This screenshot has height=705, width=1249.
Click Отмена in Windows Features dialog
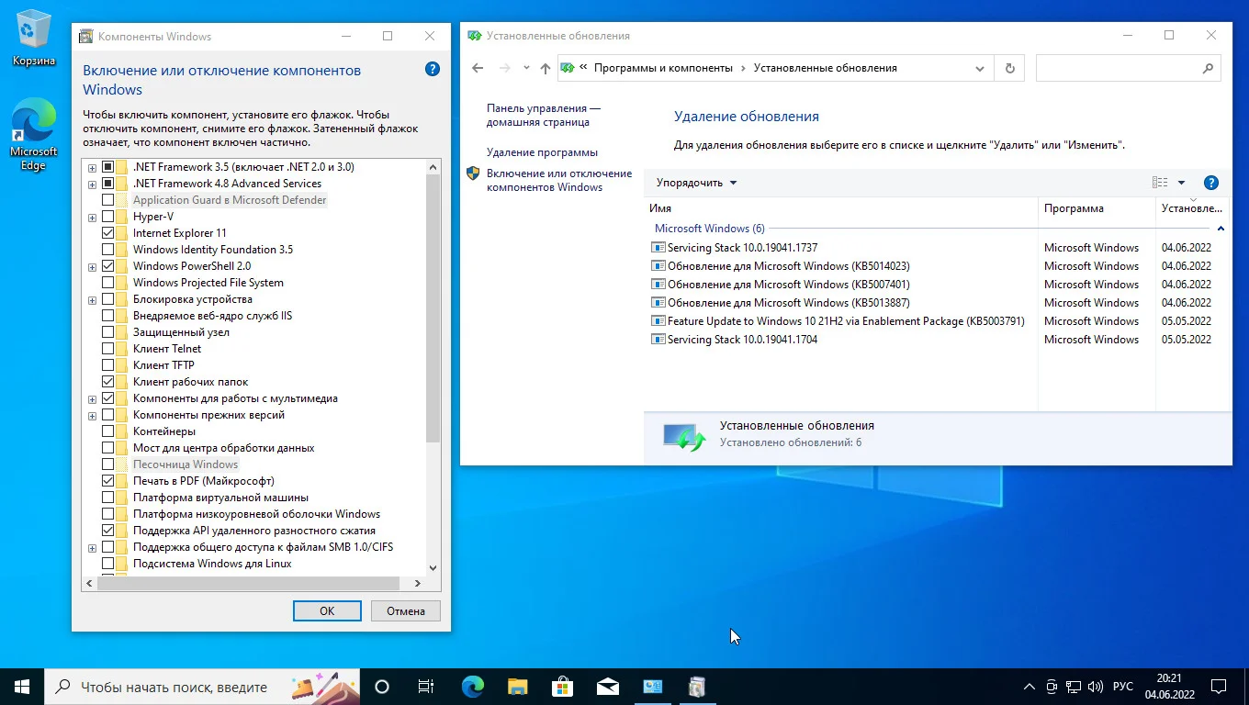pyautogui.click(x=406, y=610)
